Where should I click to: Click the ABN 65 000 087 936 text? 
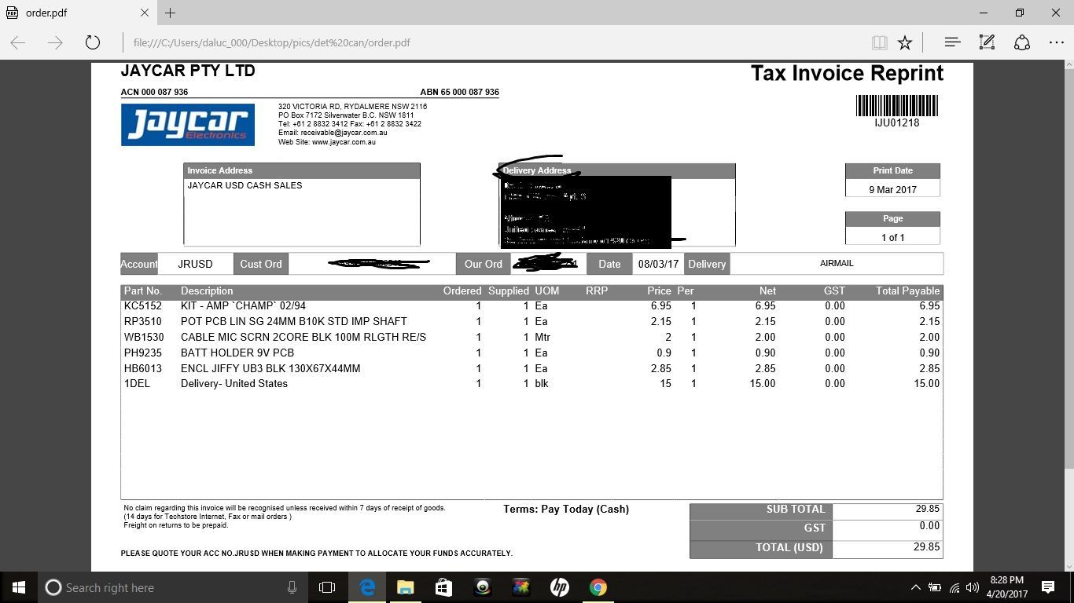pyautogui.click(x=460, y=92)
